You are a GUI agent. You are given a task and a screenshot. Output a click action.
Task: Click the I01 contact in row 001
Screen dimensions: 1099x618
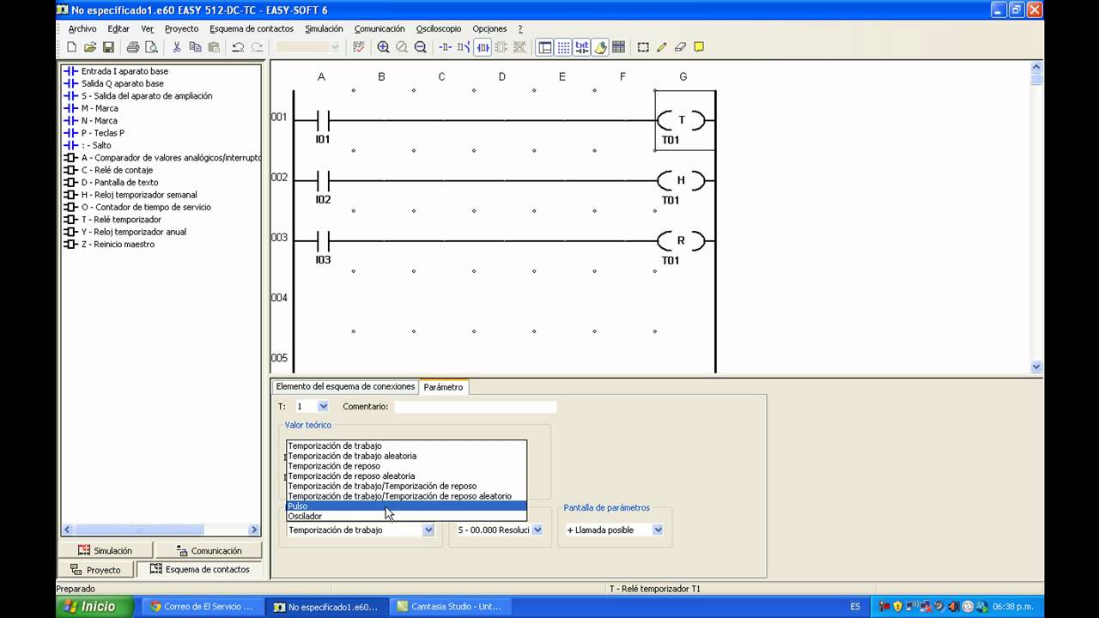tap(323, 121)
